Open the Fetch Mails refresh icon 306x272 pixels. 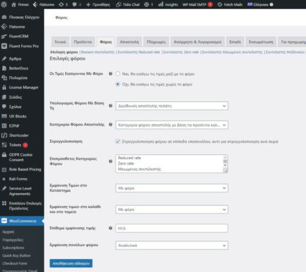pyautogui.click(x=220, y=5)
